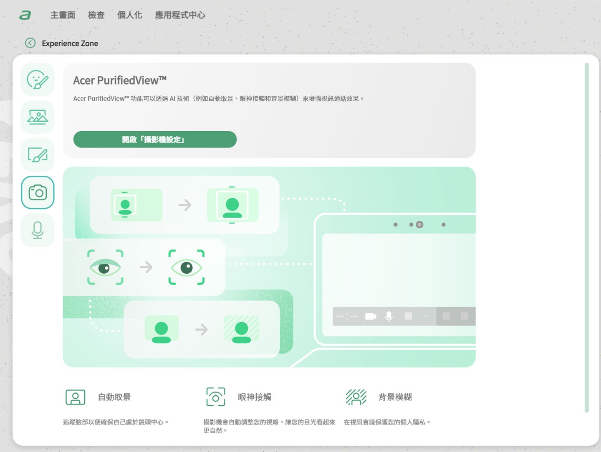Click the microphone icon in illustration toolbar
This screenshot has height=452, width=601.
tap(389, 317)
